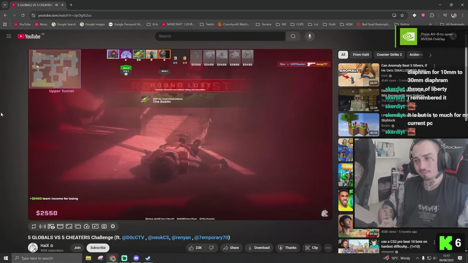Open more actions ellipsis beside Clip
468x263 pixels.
click(328, 248)
